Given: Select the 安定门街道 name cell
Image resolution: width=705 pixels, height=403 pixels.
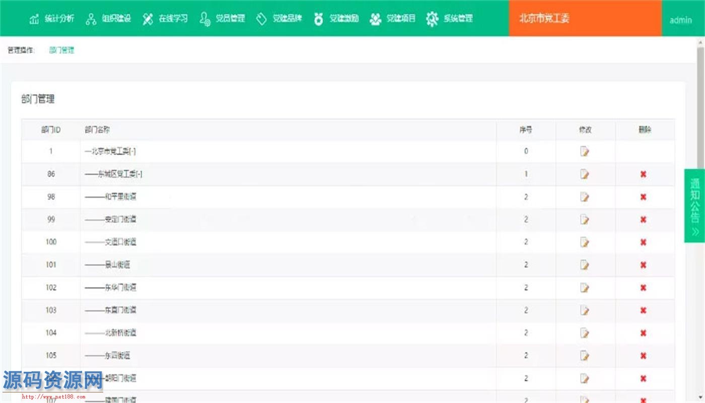Looking at the screenshot, I should pyautogui.click(x=288, y=220).
